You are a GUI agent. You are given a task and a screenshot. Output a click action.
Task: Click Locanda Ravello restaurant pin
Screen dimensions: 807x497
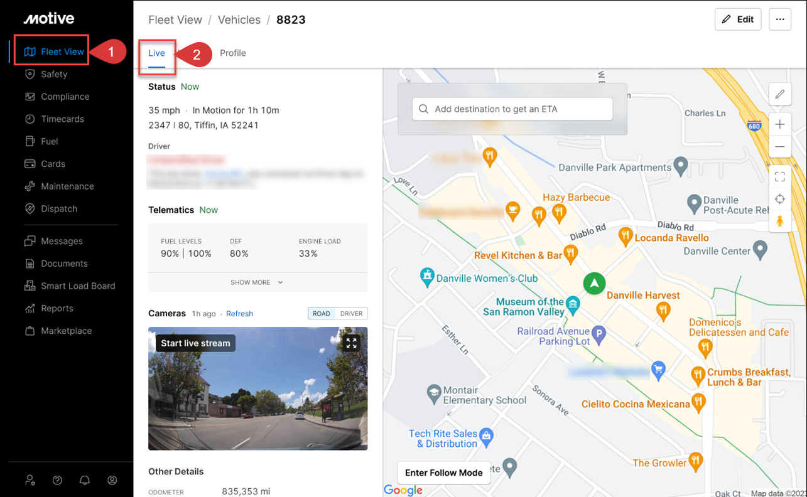(625, 237)
